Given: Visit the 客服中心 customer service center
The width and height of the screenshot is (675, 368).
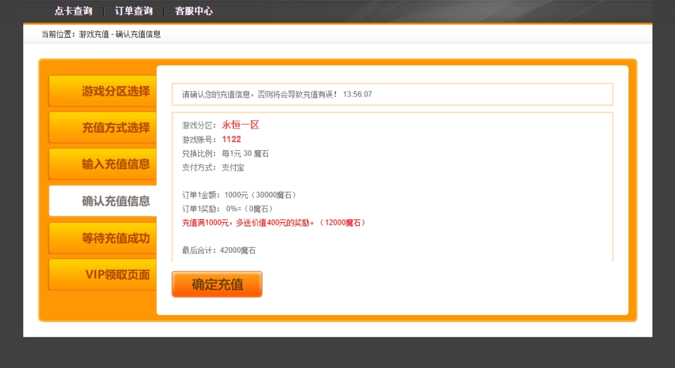Looking at the screenshot, I should click(193, 10).
